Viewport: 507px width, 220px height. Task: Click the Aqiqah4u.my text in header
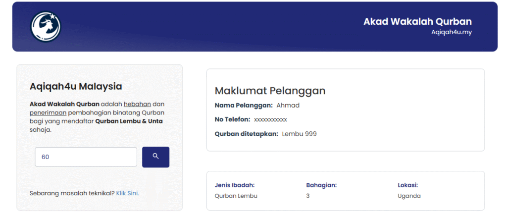(451, 31)
